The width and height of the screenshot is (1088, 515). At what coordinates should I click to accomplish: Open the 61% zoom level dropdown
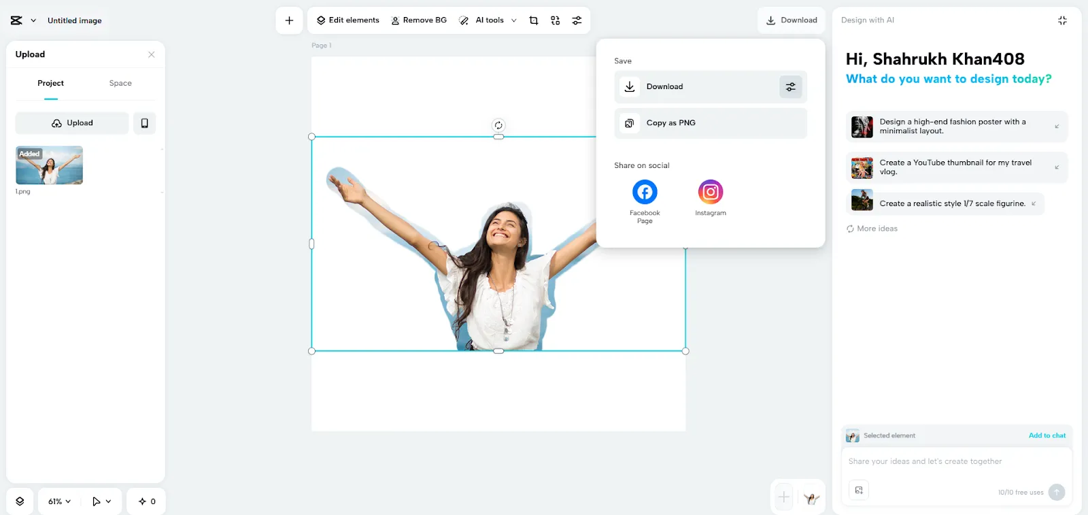[59, 501]
